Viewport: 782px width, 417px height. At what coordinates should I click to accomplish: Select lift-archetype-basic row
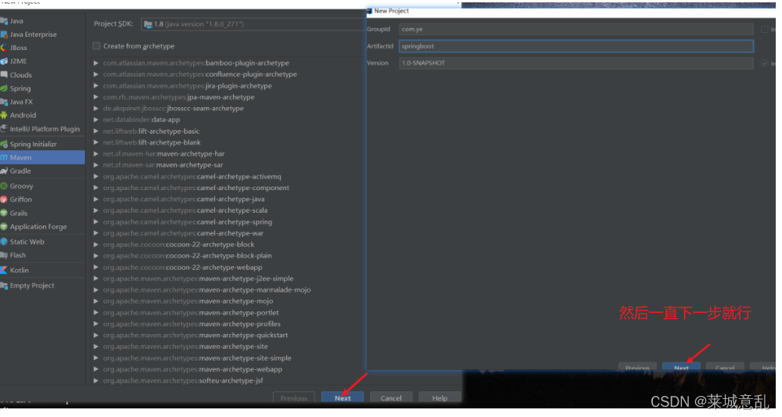click(151, 131)
